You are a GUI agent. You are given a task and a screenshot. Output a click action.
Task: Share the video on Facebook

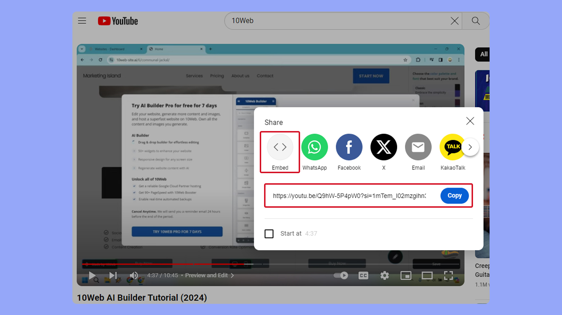(349, 147)
